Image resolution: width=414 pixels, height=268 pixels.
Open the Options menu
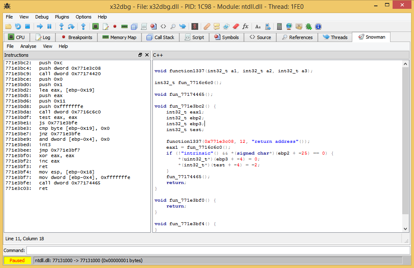(84, 17)
